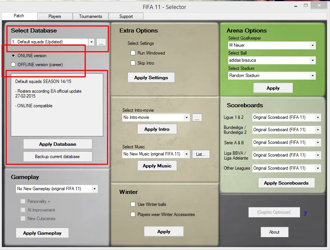Viewport: 330px width, 250px height.
Task: Expand Liga BBVA scoreboard dropdown
Action: 318,155
